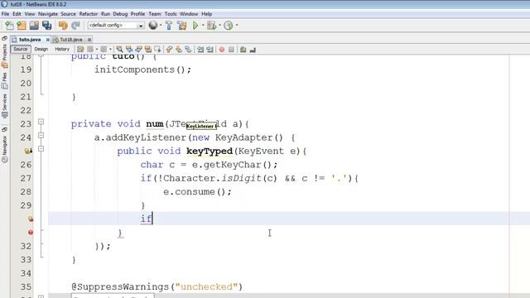
Task: Open the Navigate menu
Action: [48, 14]
